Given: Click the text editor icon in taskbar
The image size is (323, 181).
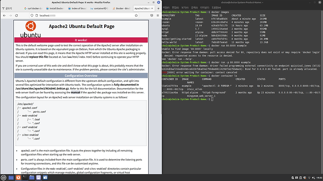Looking at the screenshot, I should (x=38, y=178).
